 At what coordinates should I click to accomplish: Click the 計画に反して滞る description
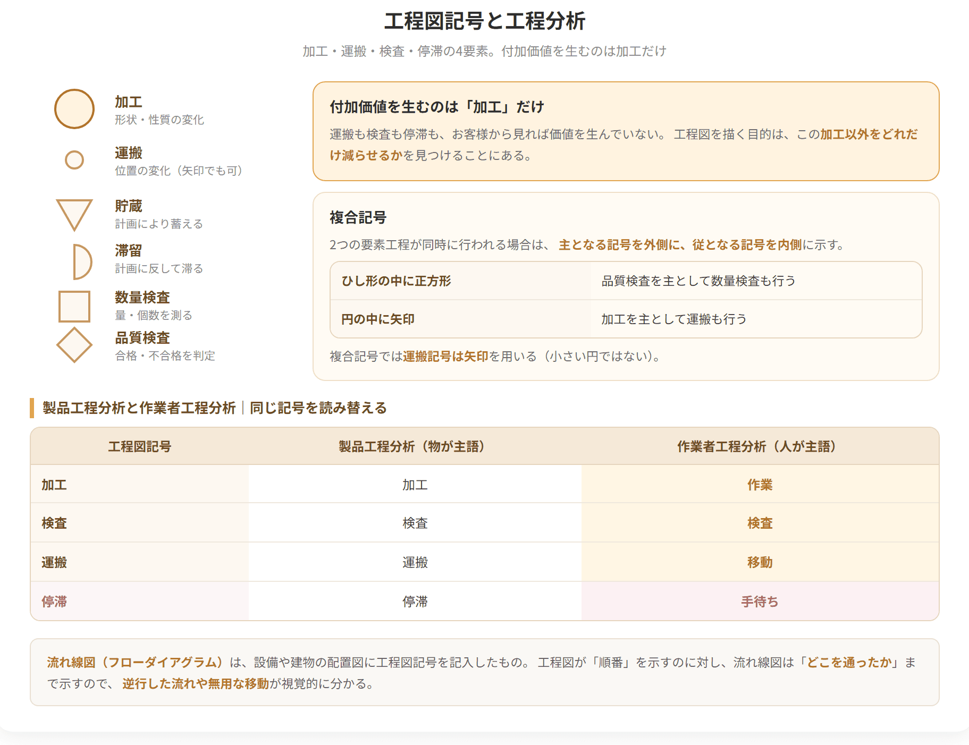[x=159, y=268]
